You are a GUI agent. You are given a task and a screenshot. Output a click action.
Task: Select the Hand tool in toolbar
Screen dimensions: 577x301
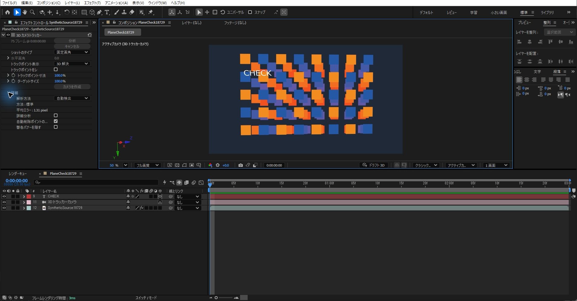click(25, 12)
